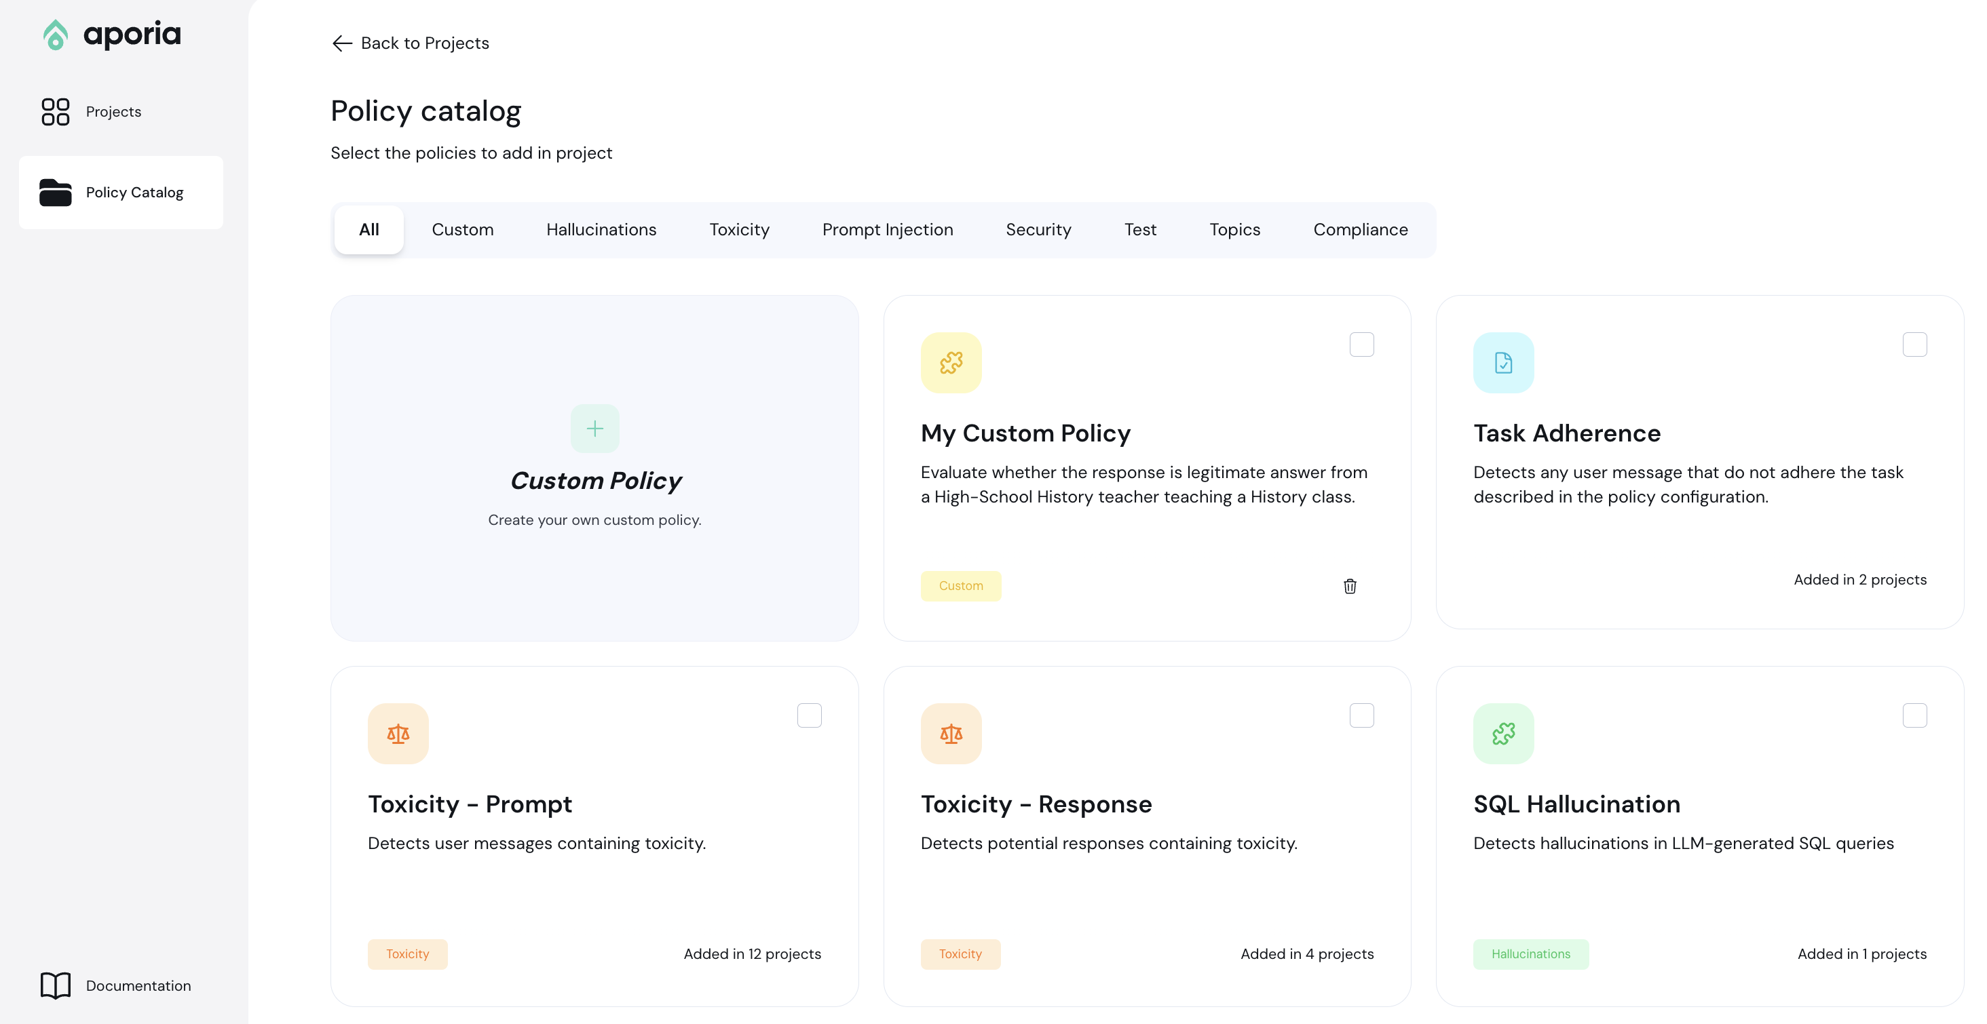Click the Toxicity tag on Toxicity - Response
The height and width of the screenshot is (1024, 1987).
[960, 954]
